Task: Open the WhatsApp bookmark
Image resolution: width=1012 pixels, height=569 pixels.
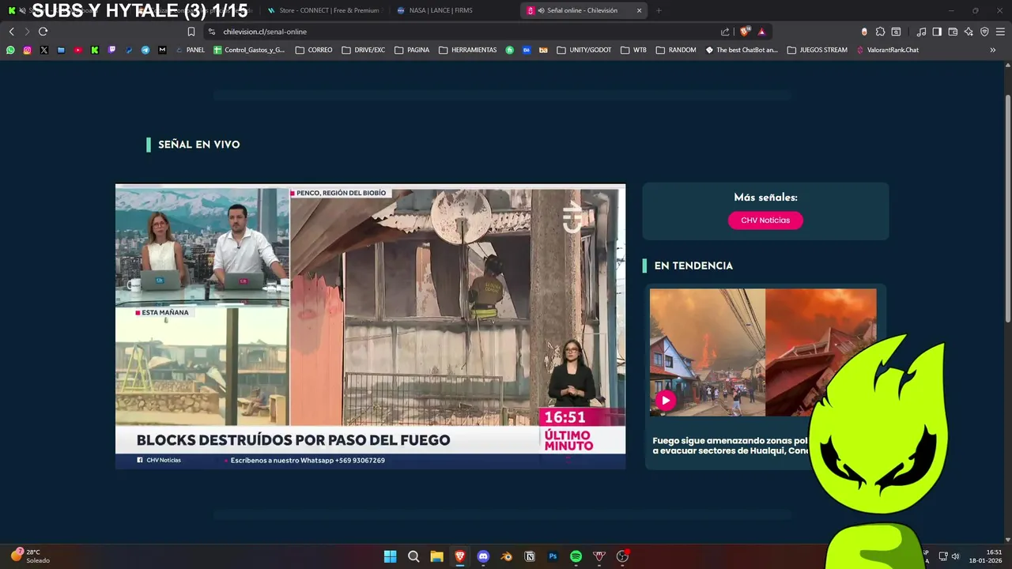Action: (10, 50)
